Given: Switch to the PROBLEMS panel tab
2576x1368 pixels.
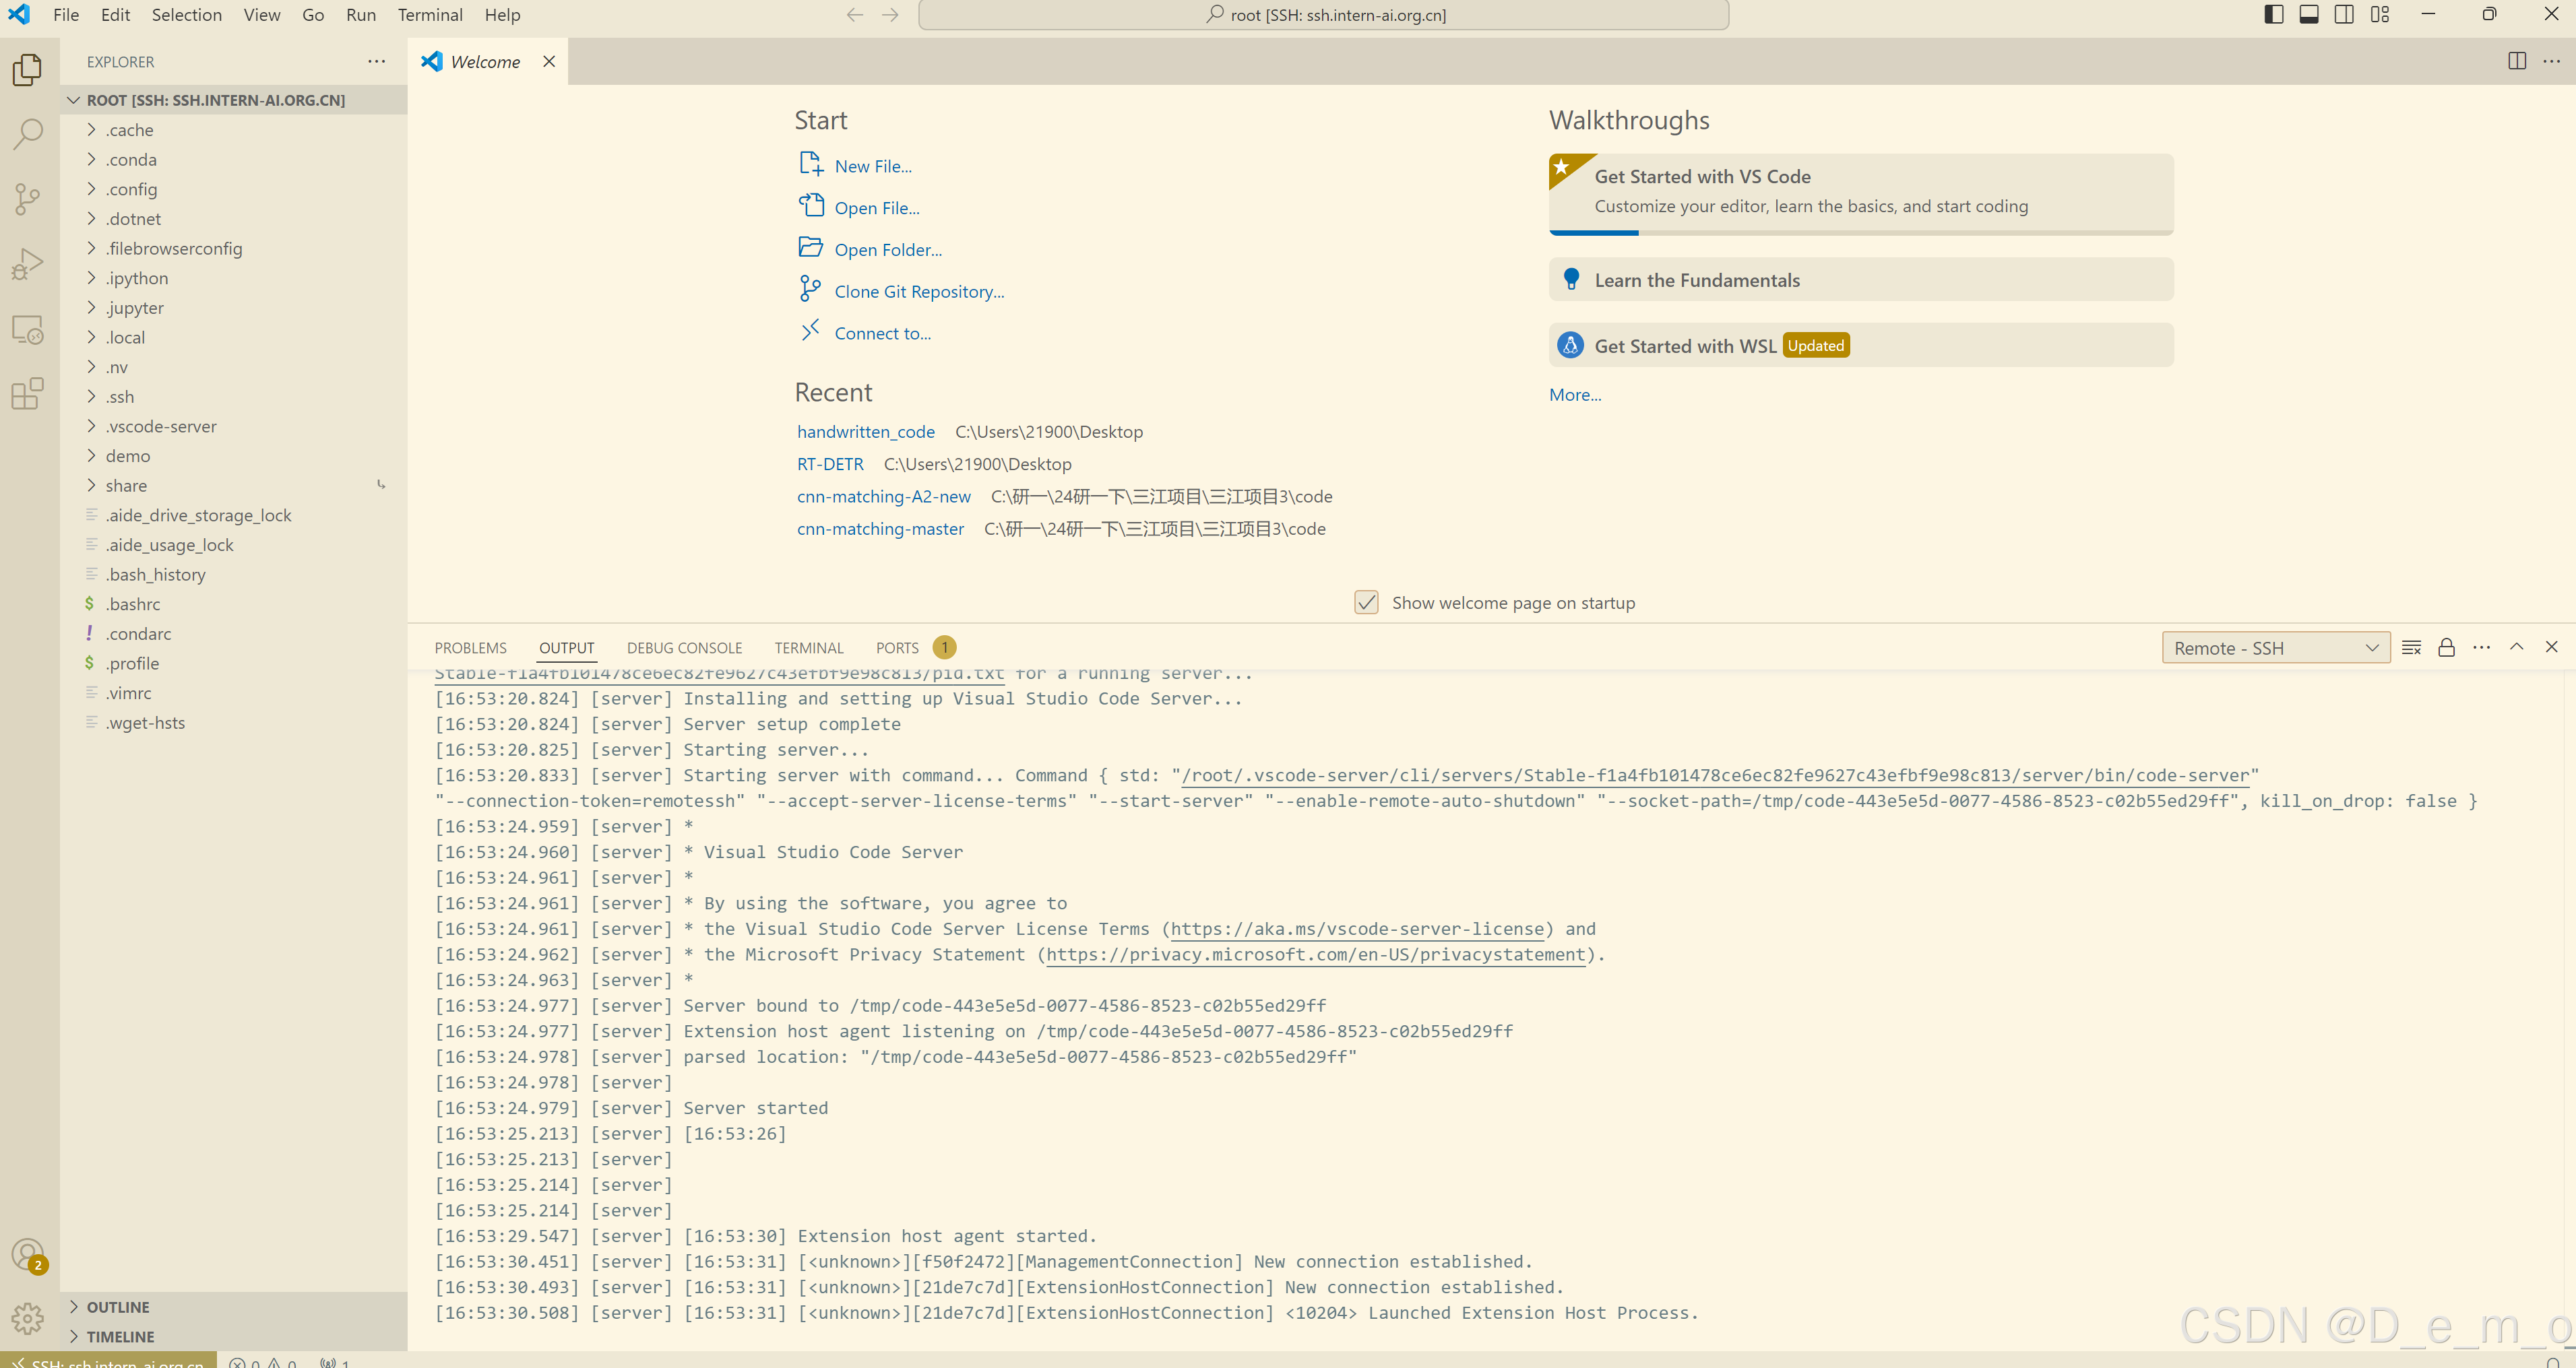Looking at the screenshot, I should click(x=470, y=647).
